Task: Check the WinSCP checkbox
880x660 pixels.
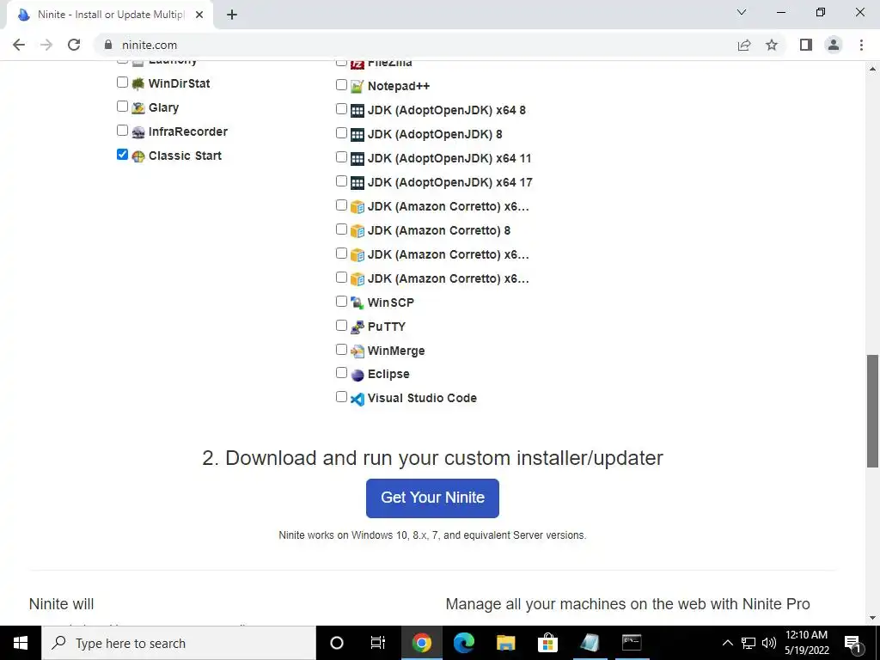Action: tap(341, 302)
